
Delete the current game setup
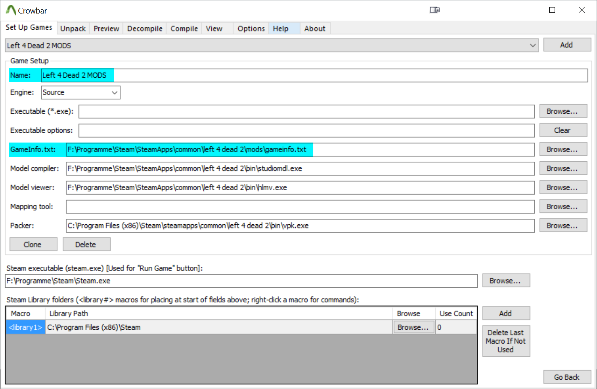click(x=87, y=245)
